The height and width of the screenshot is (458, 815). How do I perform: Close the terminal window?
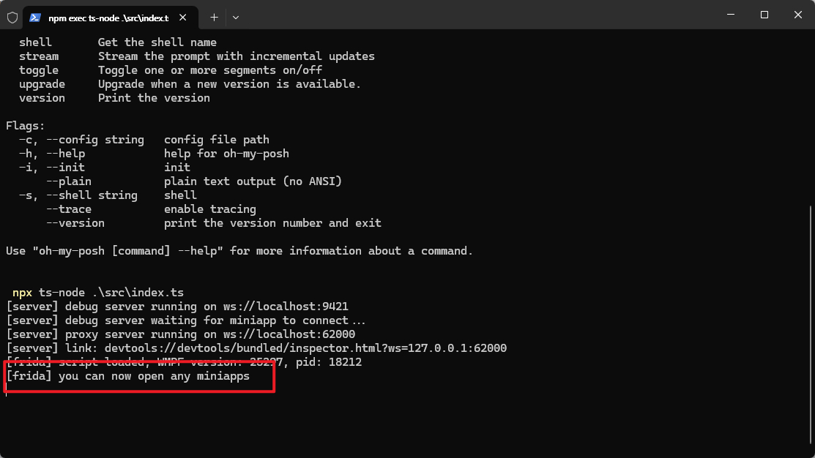798,15
